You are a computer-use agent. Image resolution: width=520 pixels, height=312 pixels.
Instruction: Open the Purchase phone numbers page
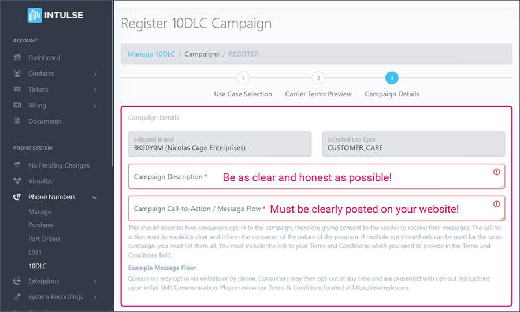click(41, 225)
